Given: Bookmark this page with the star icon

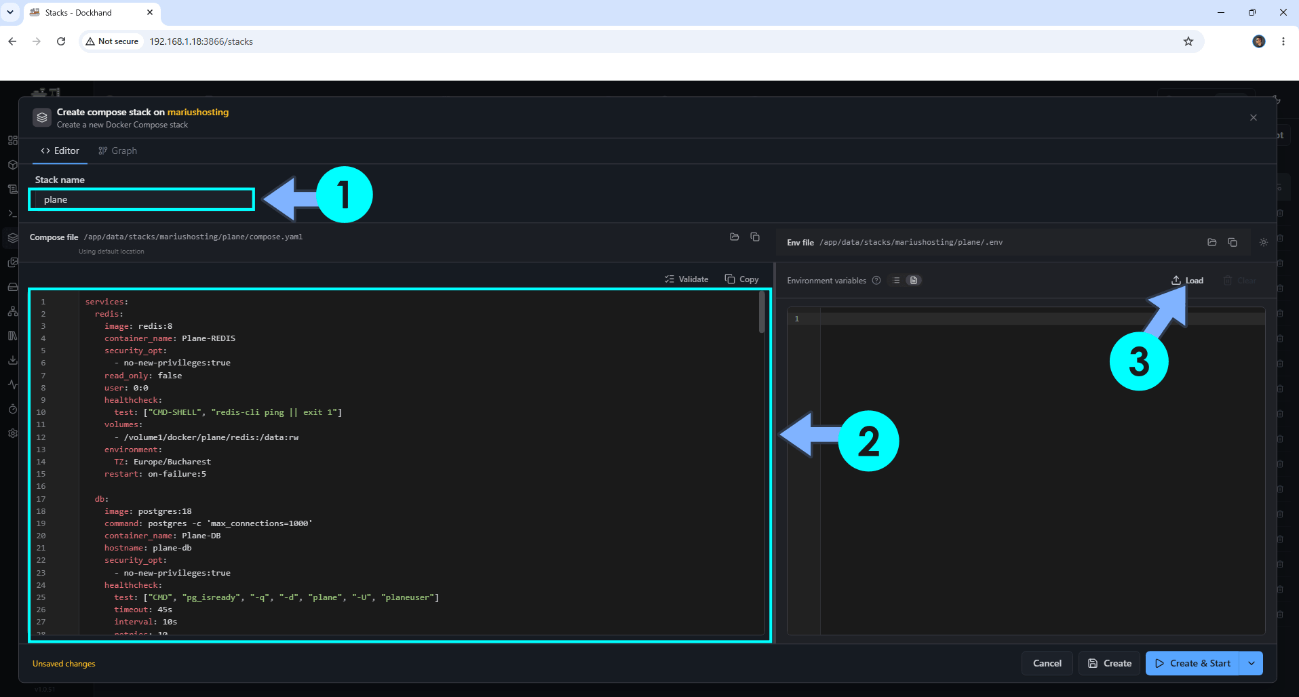Looking at the screenshot, I should (x=1188, y=41).
